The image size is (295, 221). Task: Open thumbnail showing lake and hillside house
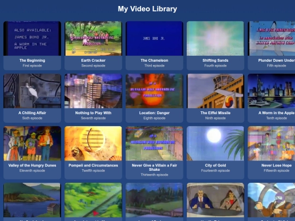[32, 200]
